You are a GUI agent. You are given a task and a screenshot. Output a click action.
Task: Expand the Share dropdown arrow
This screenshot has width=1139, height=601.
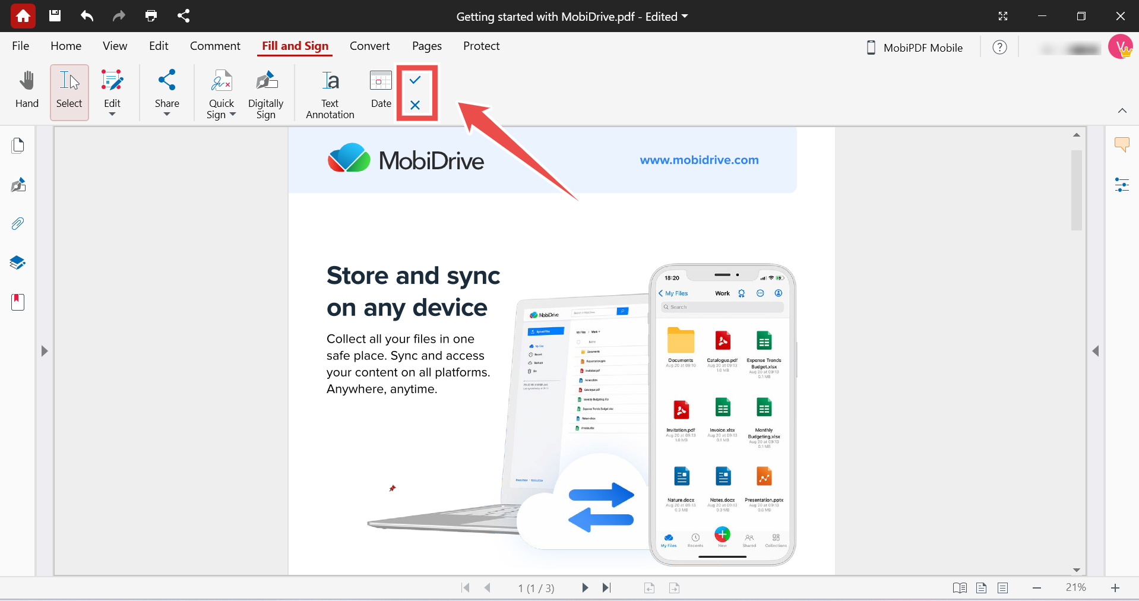pyautogui.click(x=167, y=115)
